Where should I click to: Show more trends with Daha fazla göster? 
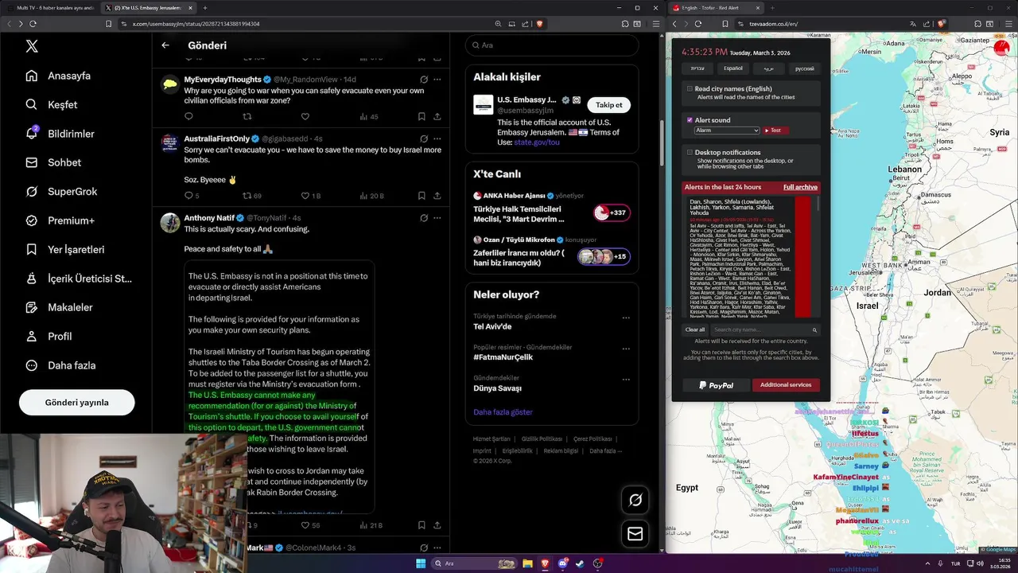[x=503, y=412]
